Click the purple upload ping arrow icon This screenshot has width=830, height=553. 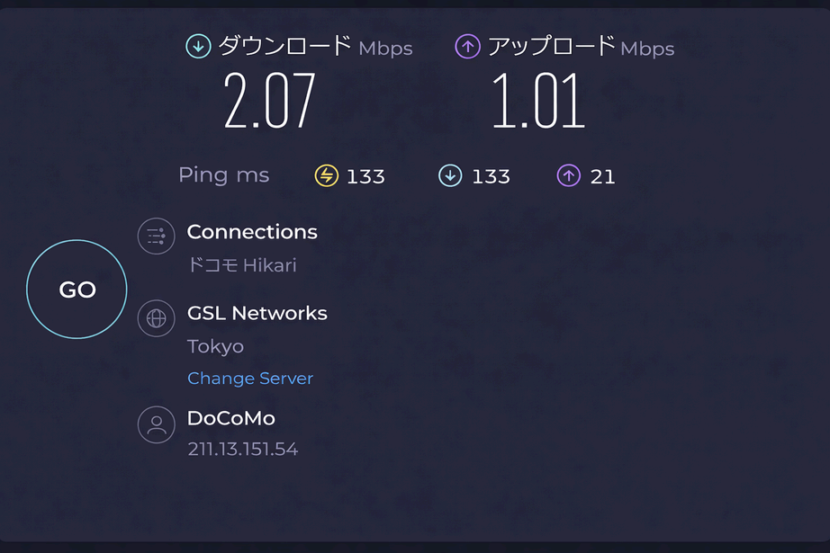click(568, 176)
